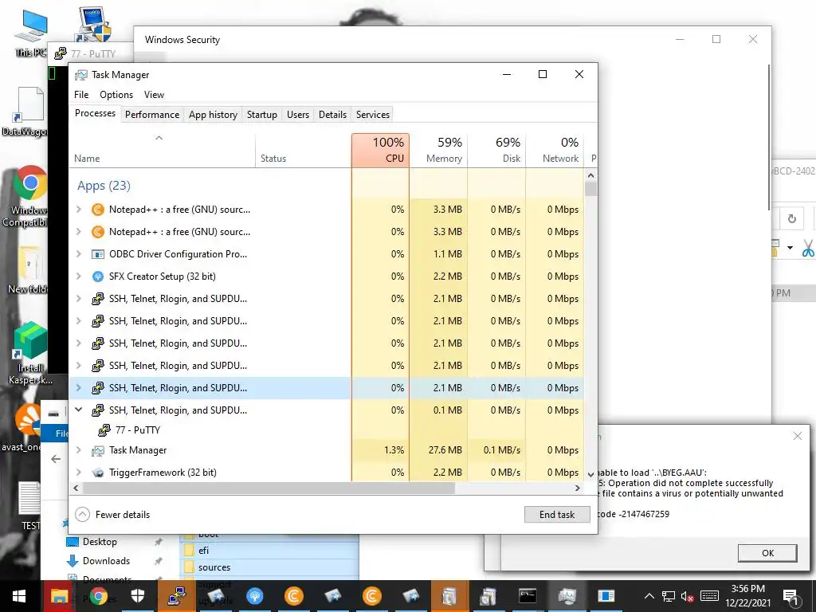Open the Command Prompt taskbar icon
This screenshot has height=612, width=816.
528,596
